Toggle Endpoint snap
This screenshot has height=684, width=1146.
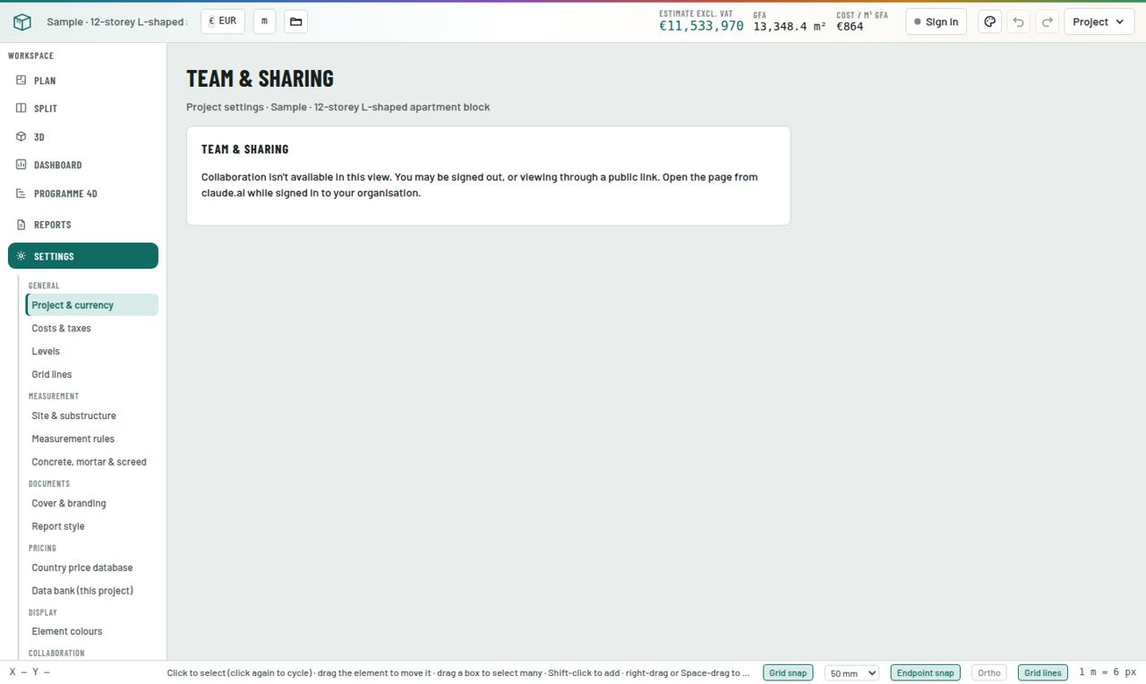point(925,672)
